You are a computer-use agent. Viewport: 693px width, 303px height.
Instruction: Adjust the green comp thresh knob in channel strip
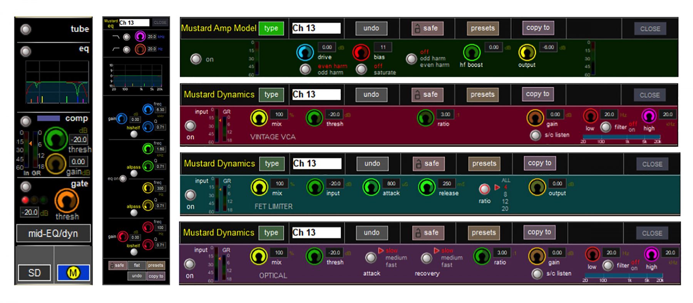[x=56, y=139]
